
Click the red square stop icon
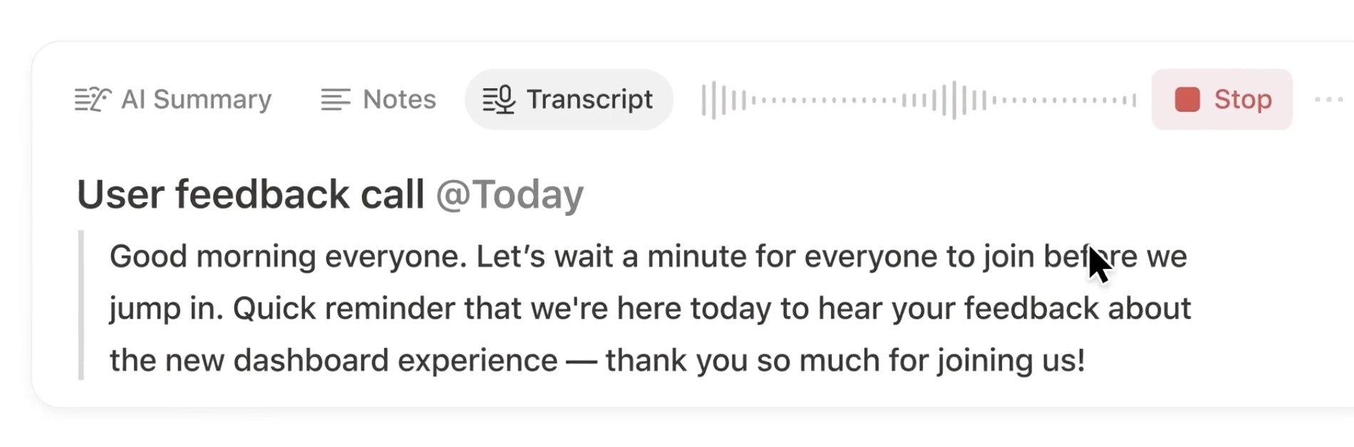1189,100
